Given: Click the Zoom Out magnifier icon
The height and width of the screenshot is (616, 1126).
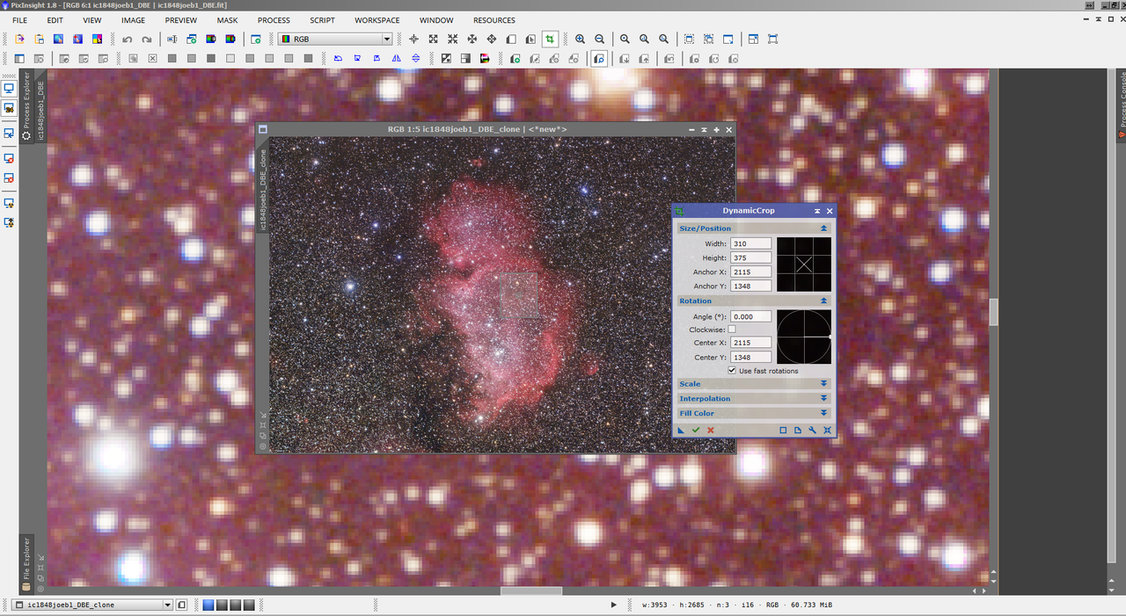Looking at the screenshot, I should click(x=599, y=40).
